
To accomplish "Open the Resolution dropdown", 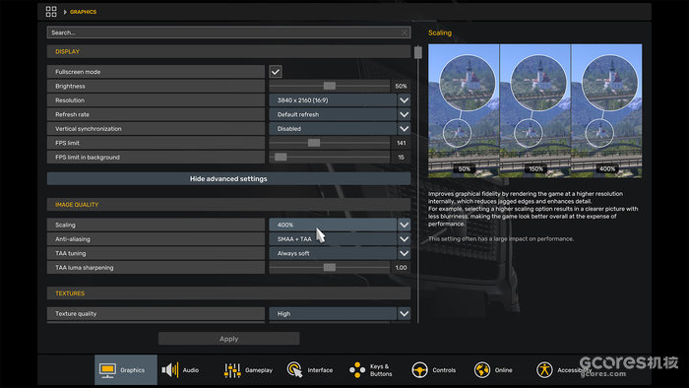I will (340, 100).
